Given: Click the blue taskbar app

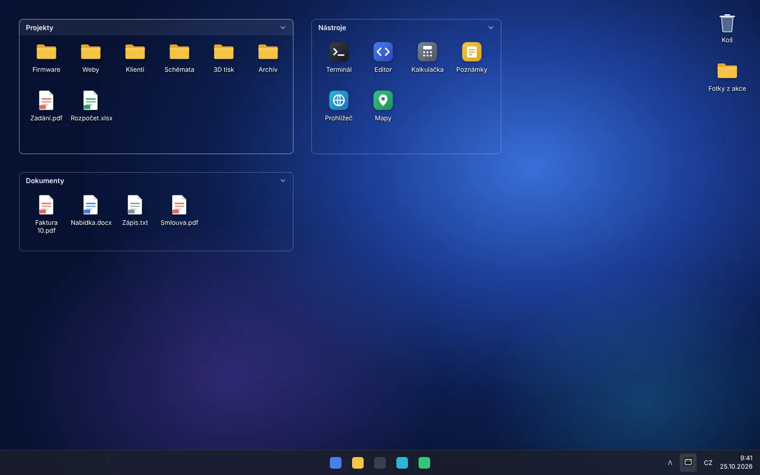Looking at the screenshot, I should [x=336, y=463].
